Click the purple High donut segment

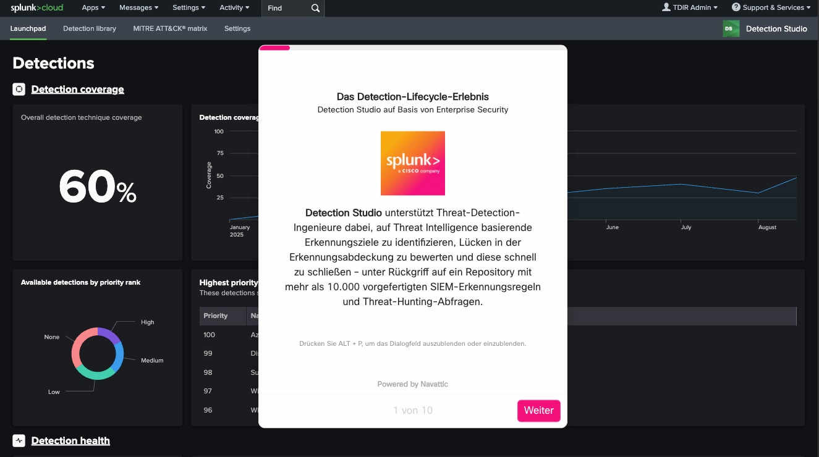pyautogui.click(x=109, y=334)
